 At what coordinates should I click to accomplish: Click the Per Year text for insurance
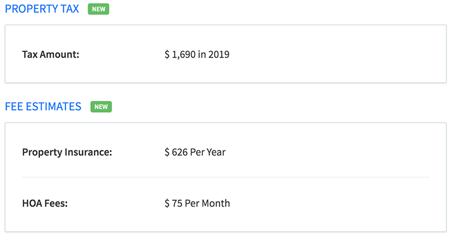(x=208, y=152)
